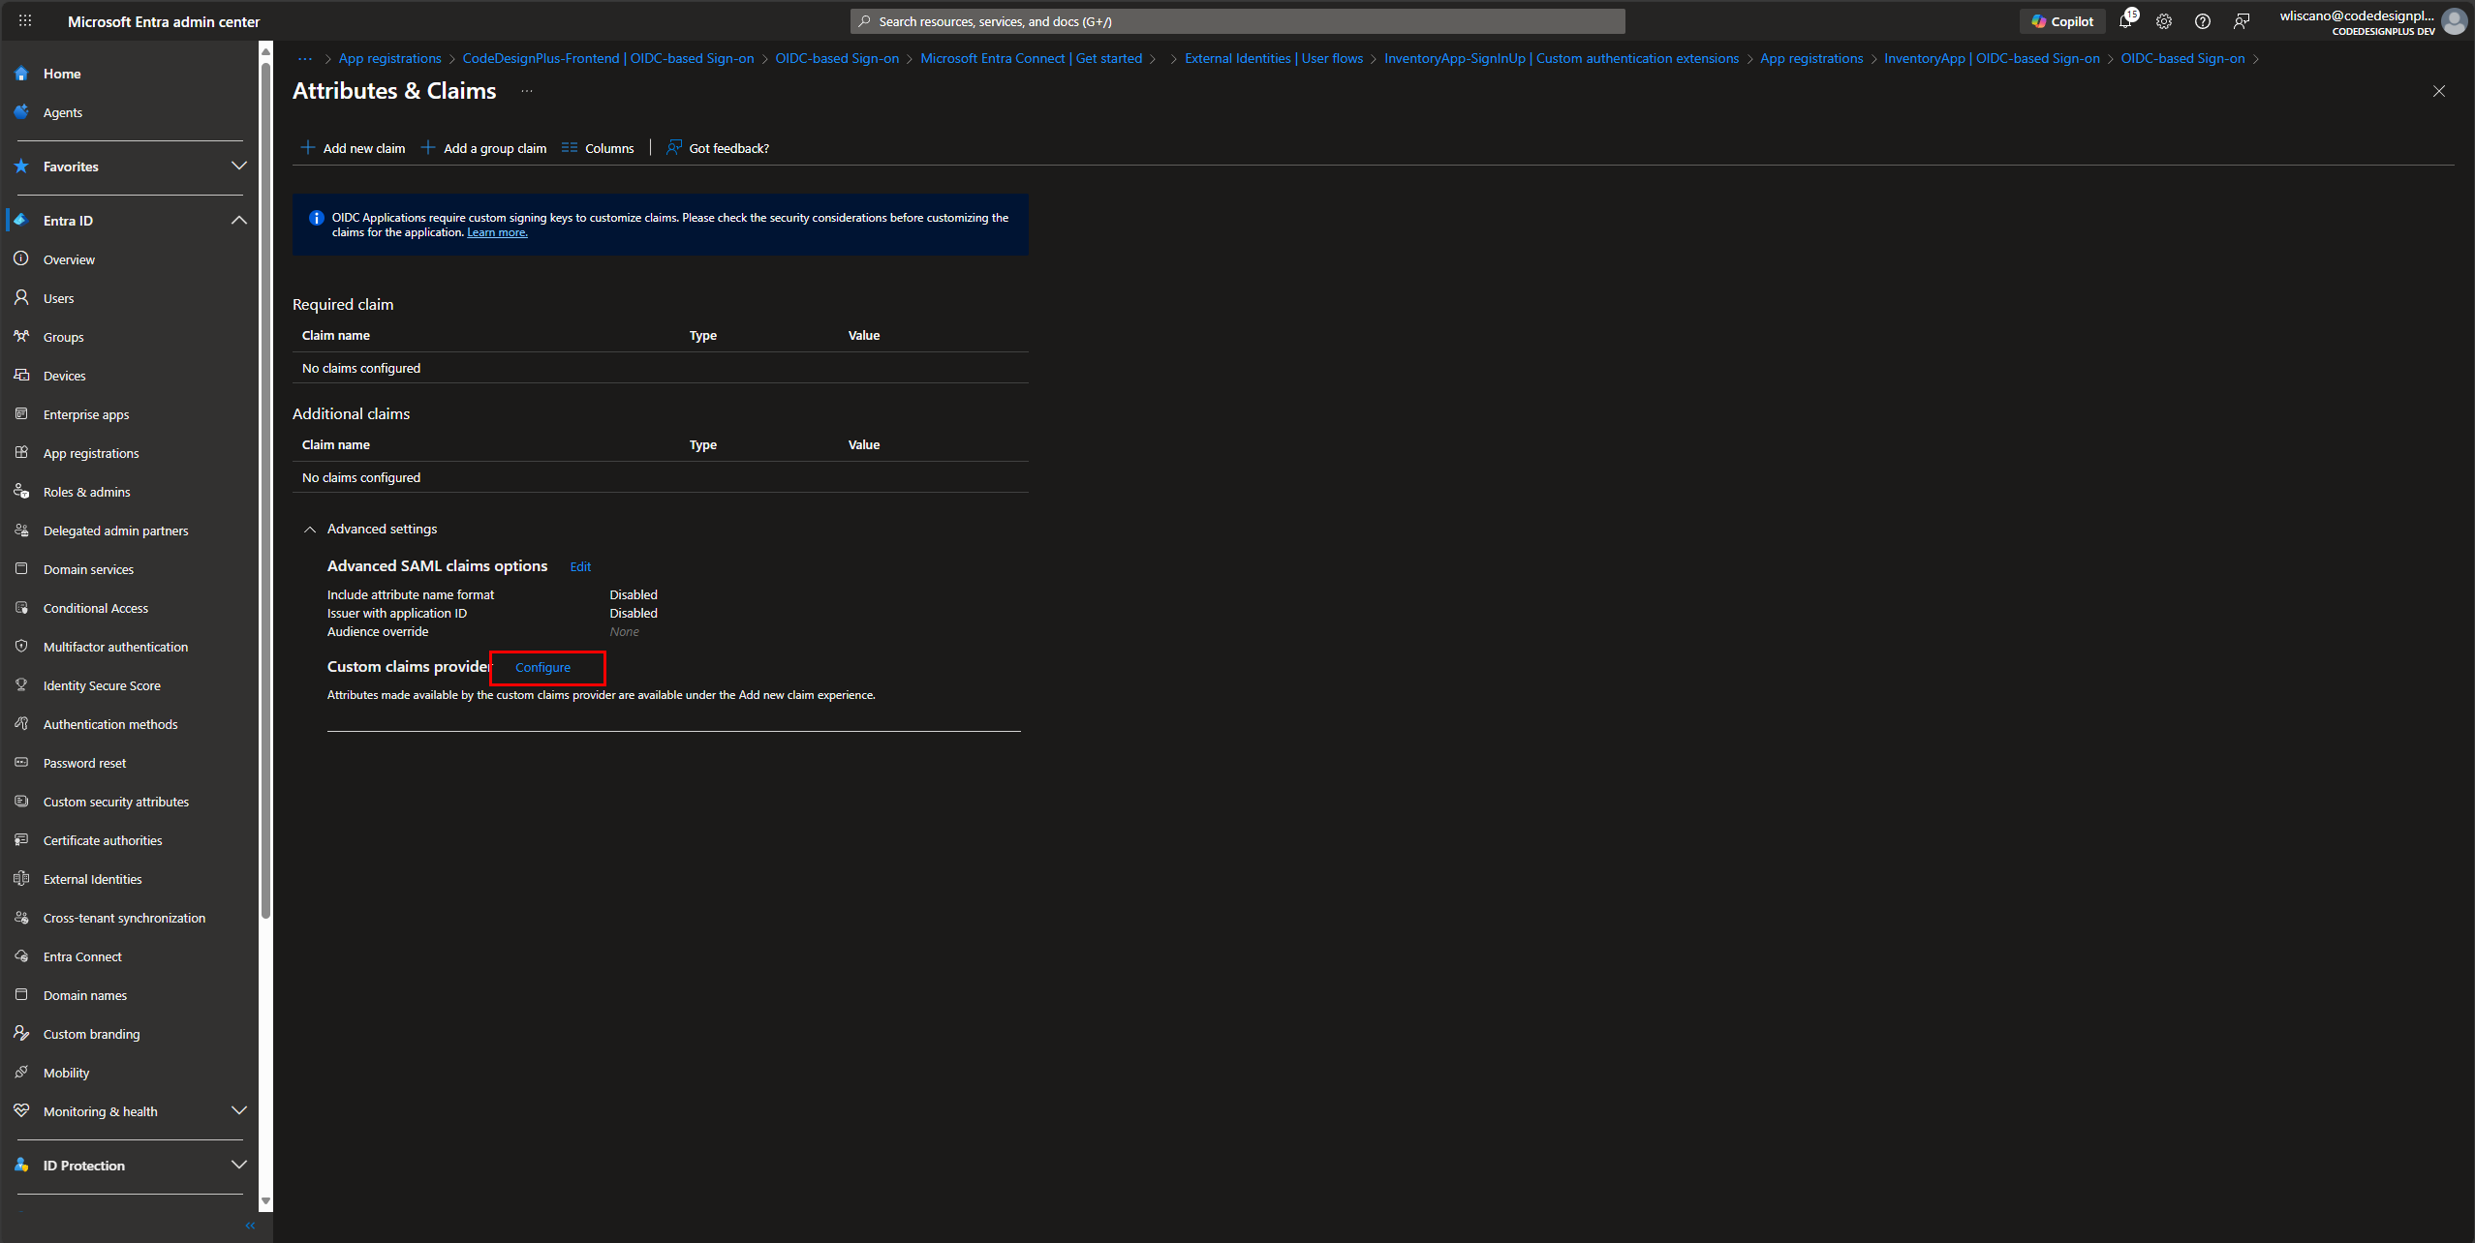Open portal settings gear
2475x1243 pixels.
tap(2164, 20)
